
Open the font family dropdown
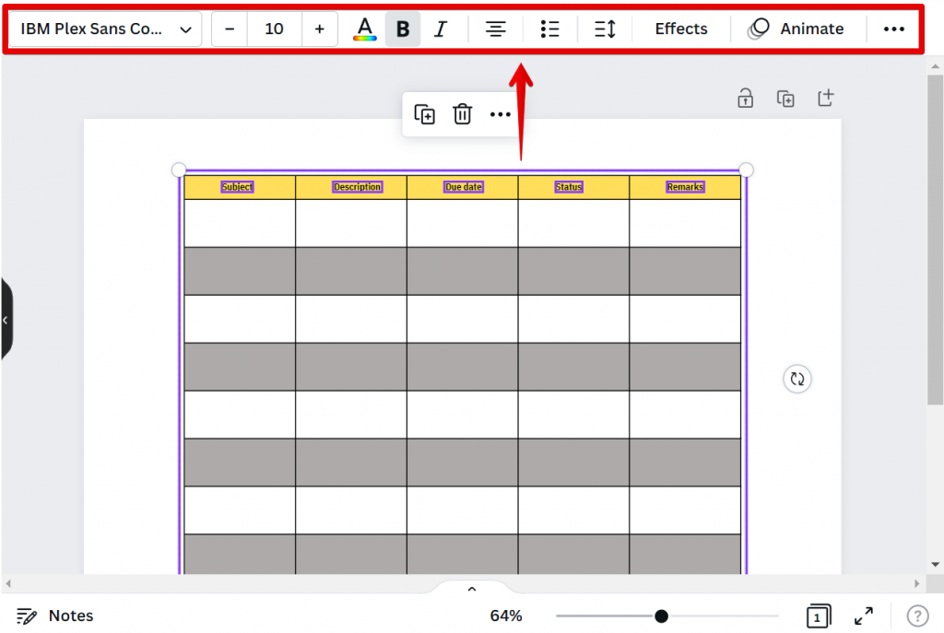pos(103,29)
